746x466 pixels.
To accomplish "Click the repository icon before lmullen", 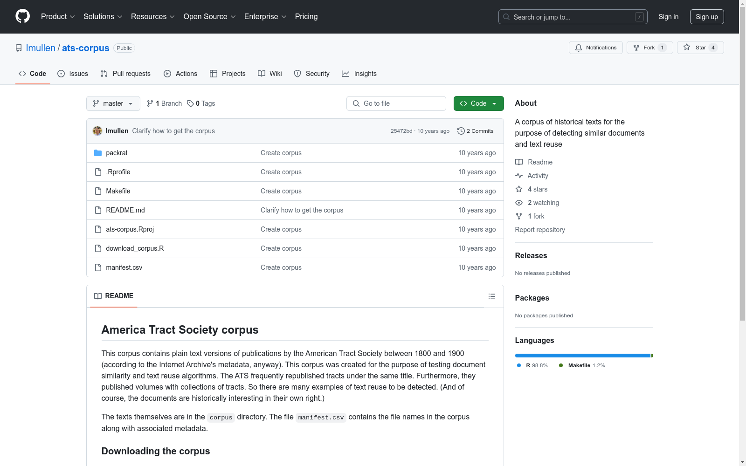I will (19, 48).
